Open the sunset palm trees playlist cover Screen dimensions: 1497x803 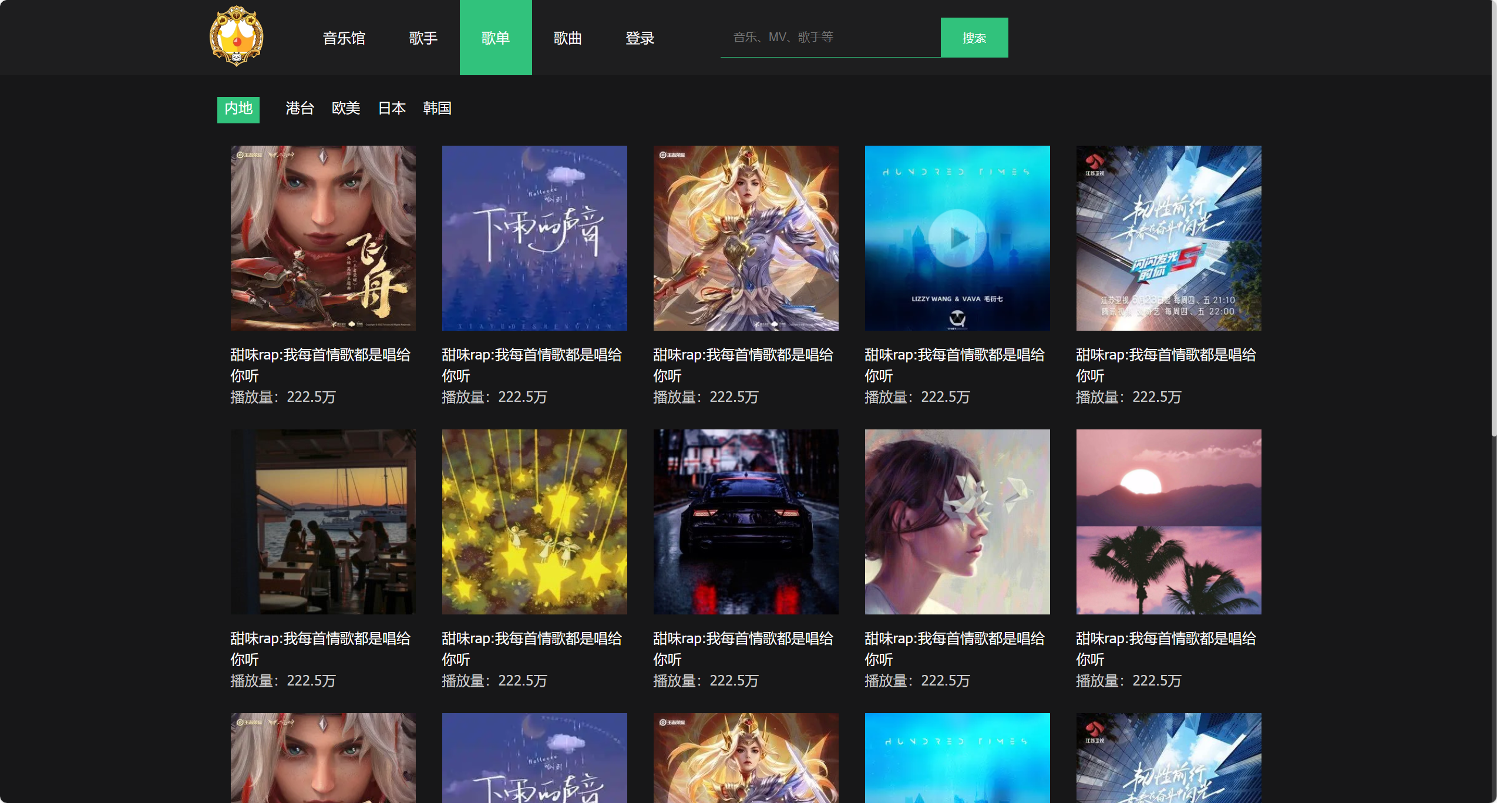tap(1168, 522)
